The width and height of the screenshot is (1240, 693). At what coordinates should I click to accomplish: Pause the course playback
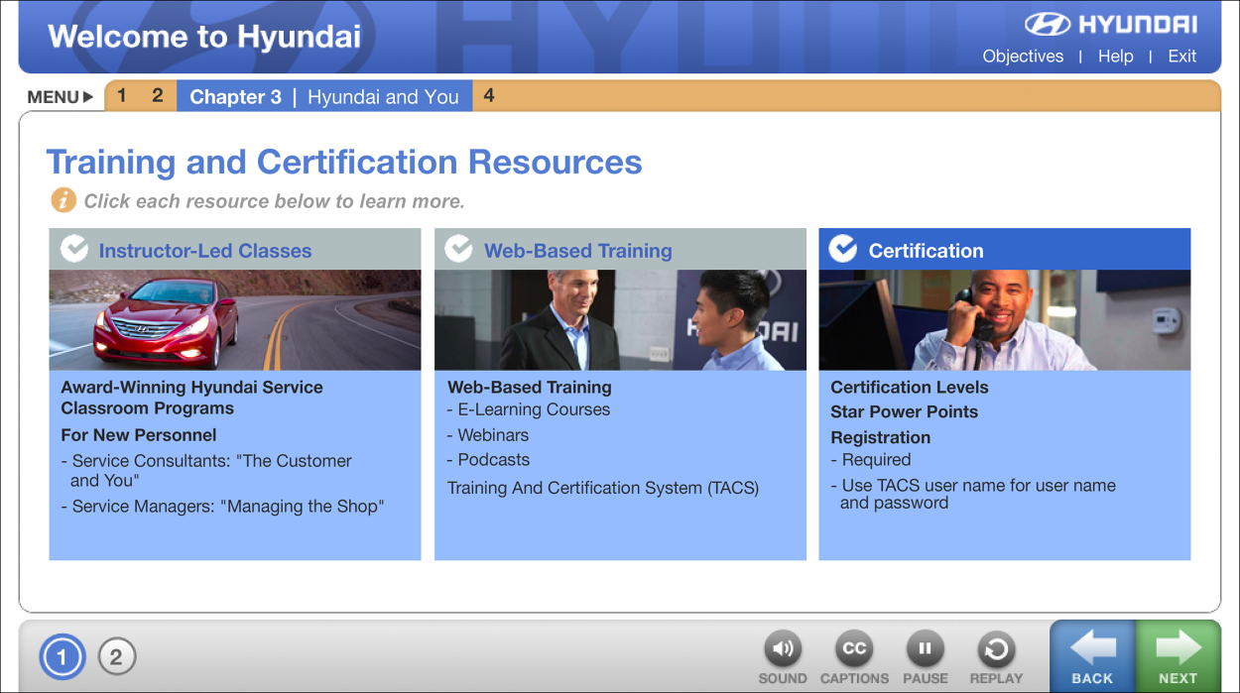(925, 649)
